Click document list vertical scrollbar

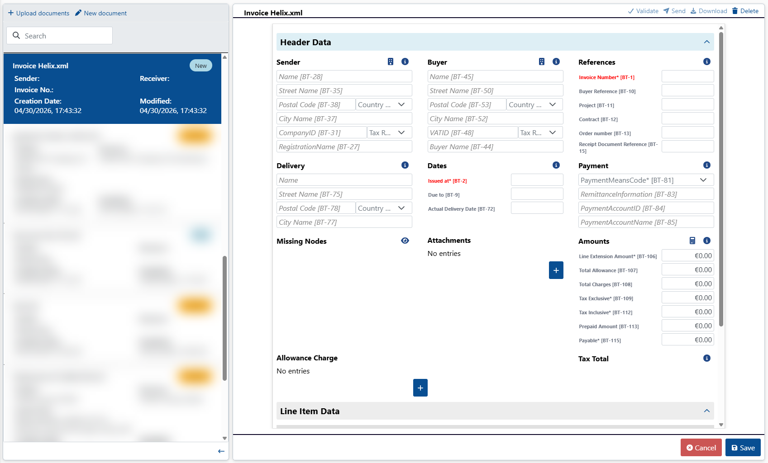click(224, 318)
